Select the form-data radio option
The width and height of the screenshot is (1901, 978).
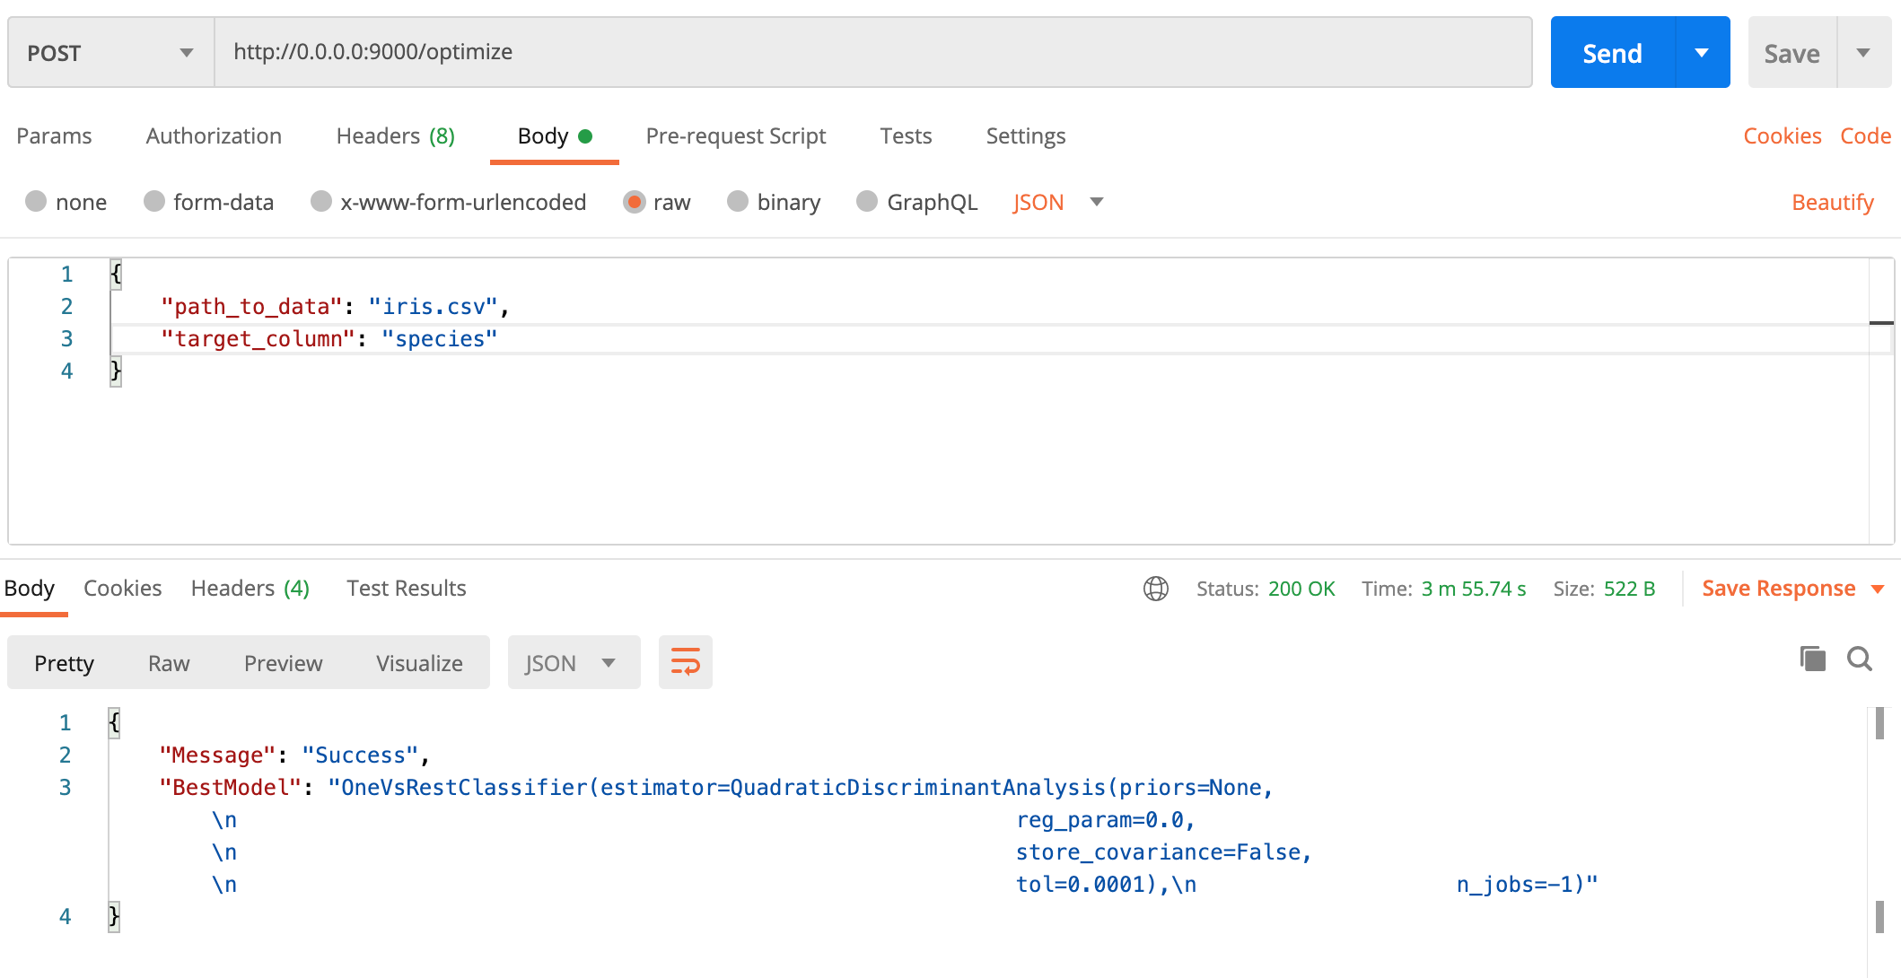(154, 202)
